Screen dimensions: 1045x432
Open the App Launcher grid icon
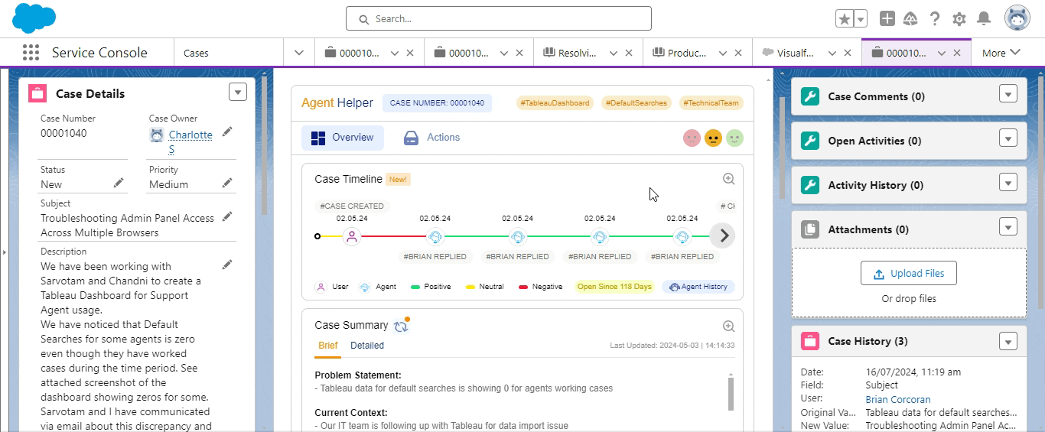pyautogui.click(x=31, y=53)
